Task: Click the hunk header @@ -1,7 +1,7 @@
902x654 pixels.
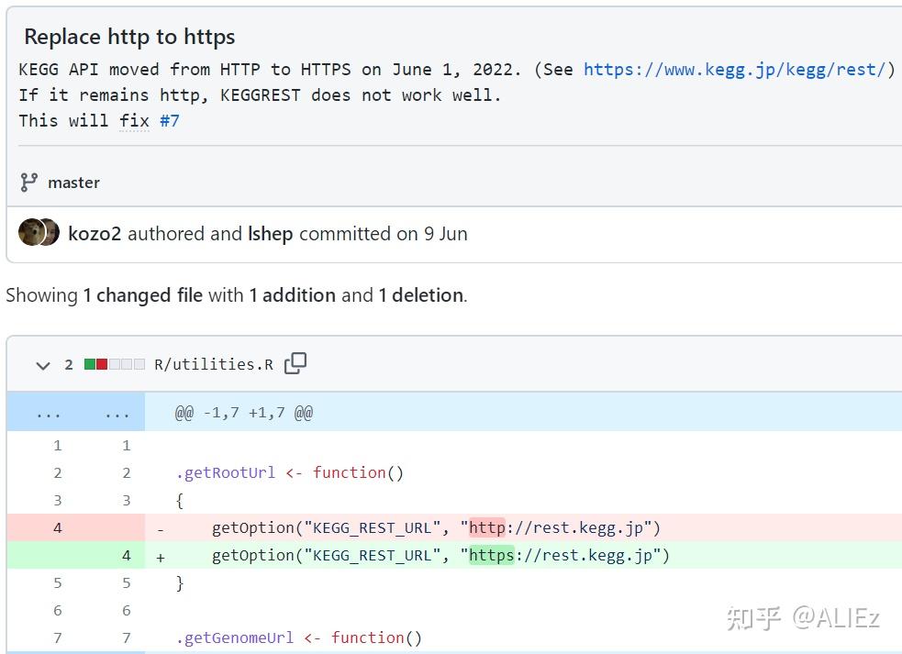Action: [244, 413]
